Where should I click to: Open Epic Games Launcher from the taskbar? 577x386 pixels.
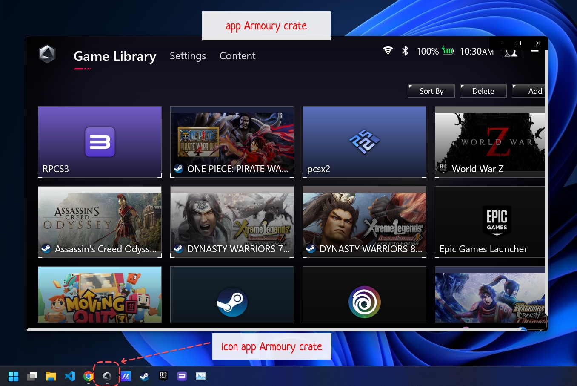163,376
